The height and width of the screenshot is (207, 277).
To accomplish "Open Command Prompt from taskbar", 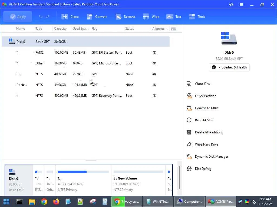I will [x=19, y=202].
